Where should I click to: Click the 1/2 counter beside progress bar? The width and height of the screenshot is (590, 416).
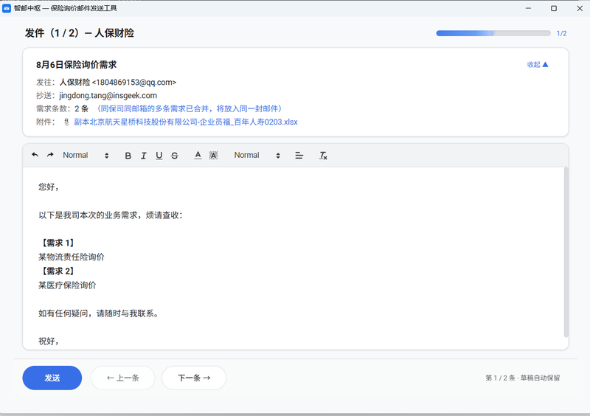tap(562, 33)
